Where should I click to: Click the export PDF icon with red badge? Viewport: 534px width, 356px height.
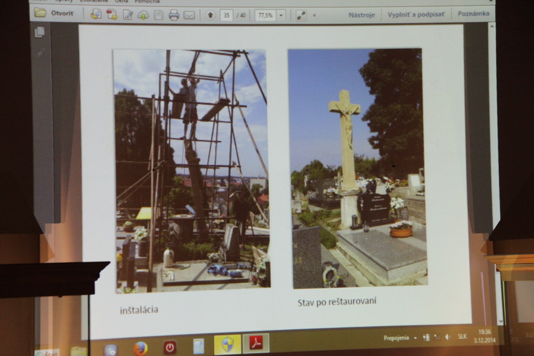(112, 14)
